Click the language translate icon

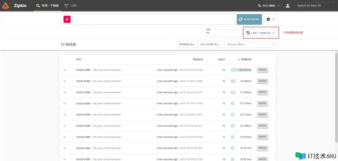point(259,6)
